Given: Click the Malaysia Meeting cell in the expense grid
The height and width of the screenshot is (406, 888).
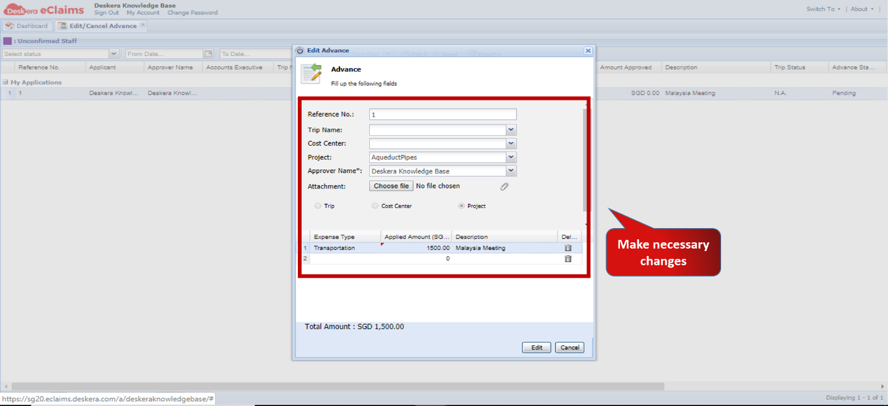Looking at the screenshot, I should point(505,248).
